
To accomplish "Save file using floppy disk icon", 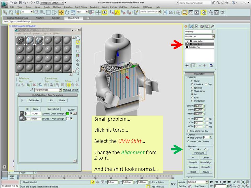I will [x=20, y=3].
